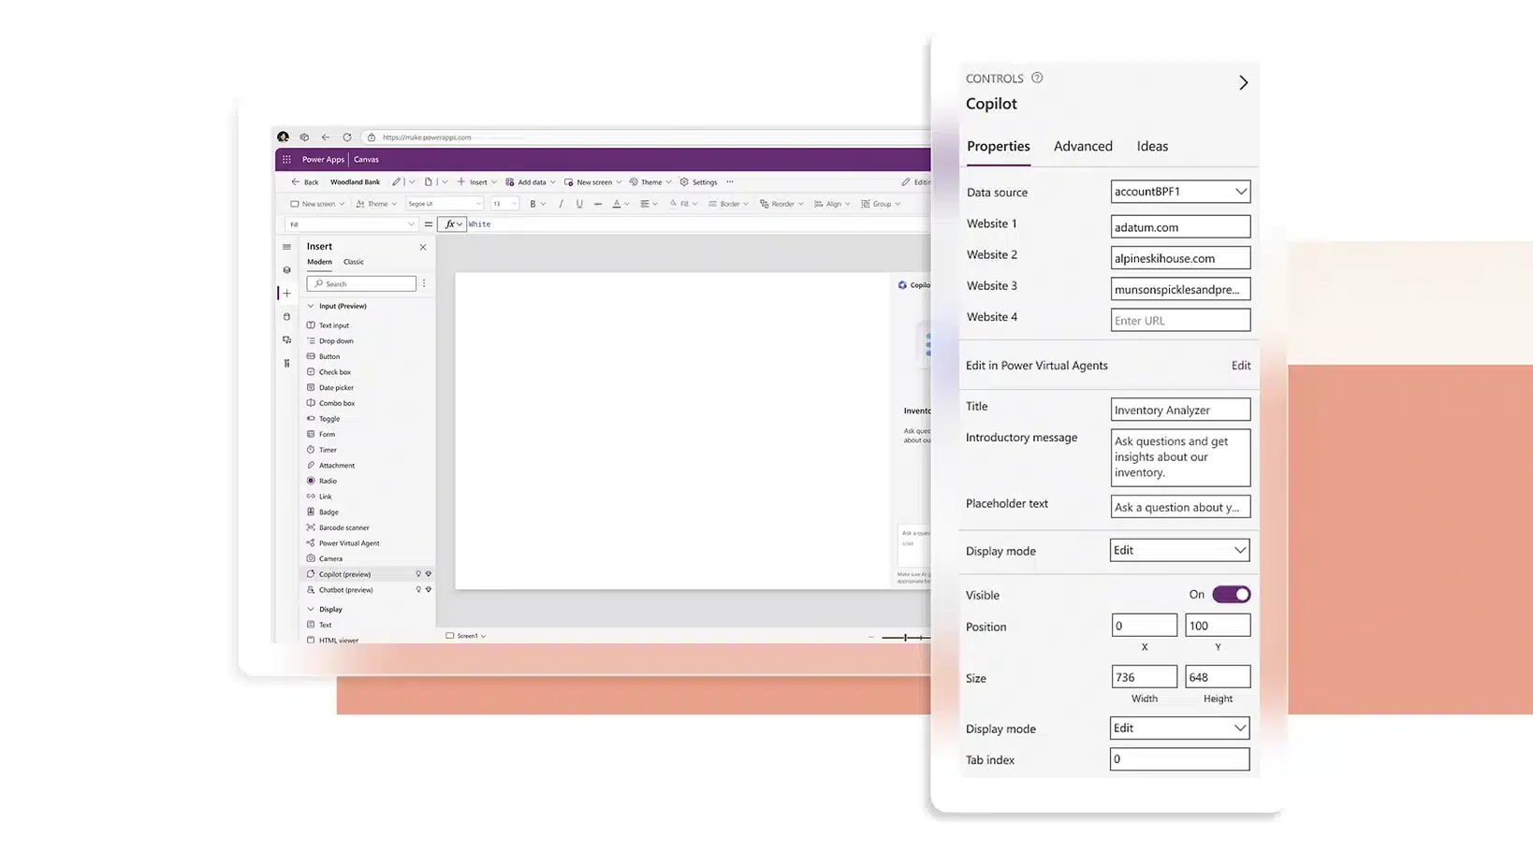Expand the fx formula bar chevron
This screenshot has width=1533, height=851.
pos(460,224)
